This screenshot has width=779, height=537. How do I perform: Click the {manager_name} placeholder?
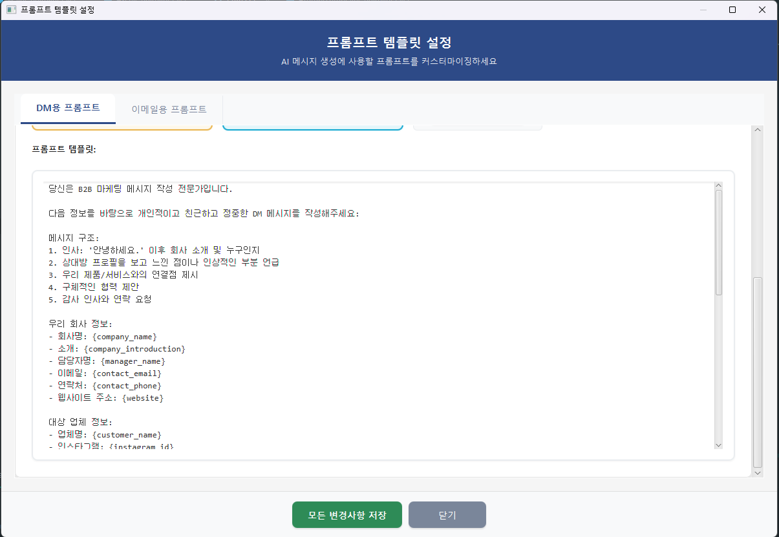pyautogui.click(x=133, y=361)
